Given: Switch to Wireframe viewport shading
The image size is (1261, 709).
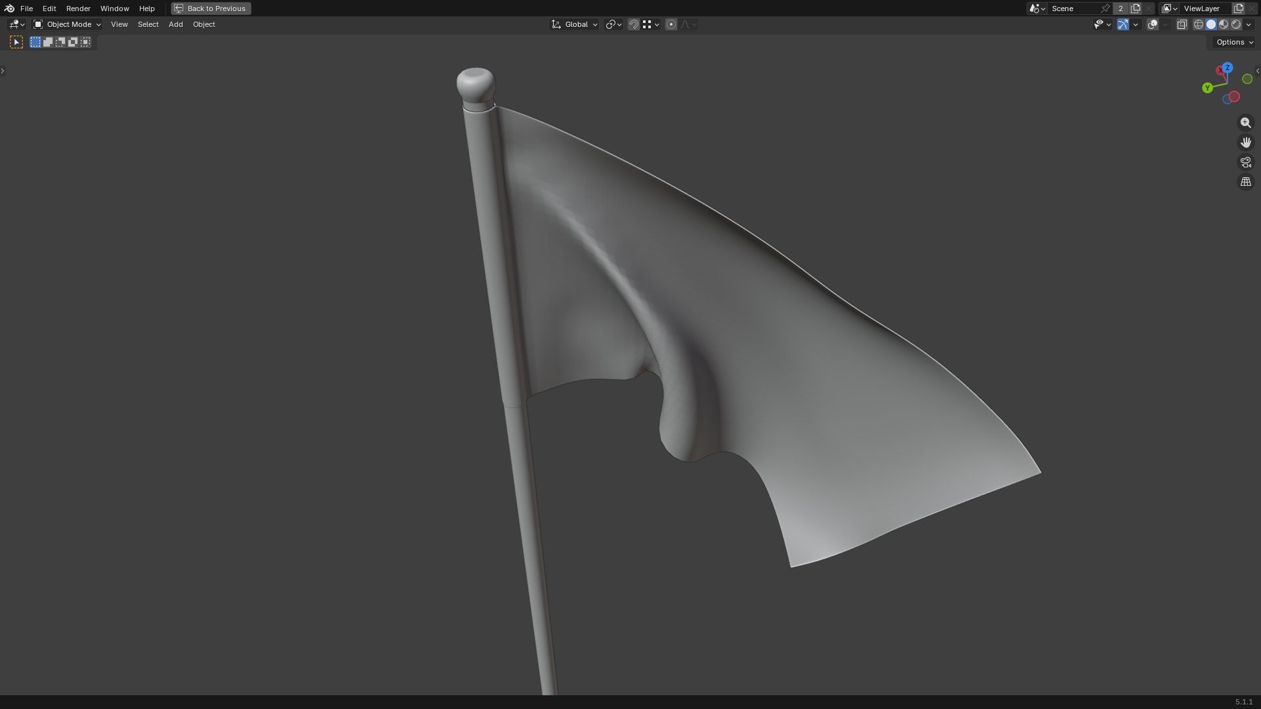Looking at the screenshot, I should pyautogui.click(x=1199, y=24).
